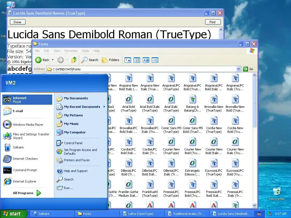Screen dimensions: 291x218
Task: Switch to Large Icons view
Action: pyautogui.click(x=128, y=60)
